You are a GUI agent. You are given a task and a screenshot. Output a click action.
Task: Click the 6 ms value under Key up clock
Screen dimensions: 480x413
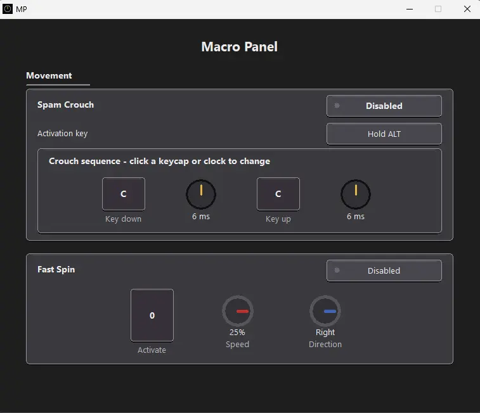356,217
